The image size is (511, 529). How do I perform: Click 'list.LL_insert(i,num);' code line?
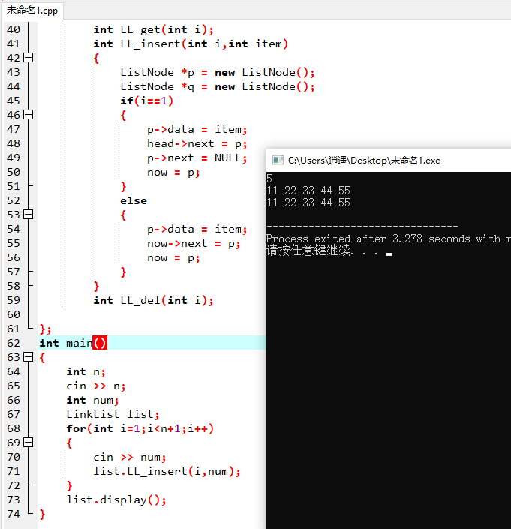point(167,472)
